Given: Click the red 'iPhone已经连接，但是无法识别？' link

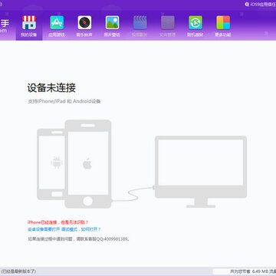Looking at the screenshot, I should tap(58, 222).
